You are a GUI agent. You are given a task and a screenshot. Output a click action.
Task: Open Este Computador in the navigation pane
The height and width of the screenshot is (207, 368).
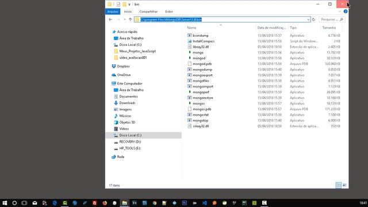(x=129, y=83)
